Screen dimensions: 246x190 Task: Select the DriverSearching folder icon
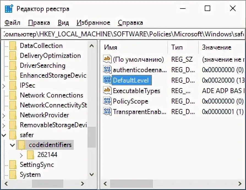[13, 66]
